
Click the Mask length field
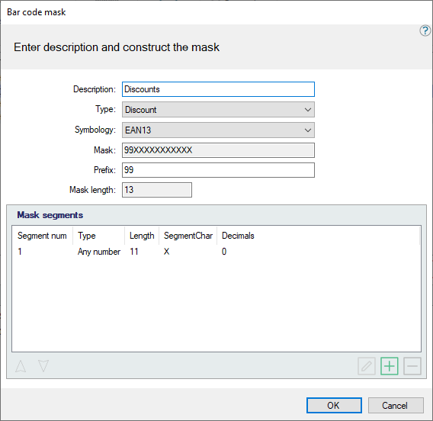tap(157, 190)
